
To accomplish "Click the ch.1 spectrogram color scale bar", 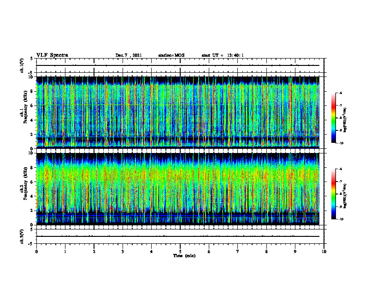I will click(x=334, y=118).
